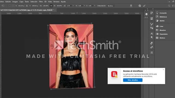Click the bottom-right transform corner handle
The image size is (175, 98).
pyautogui.click(x=95, y=87)
